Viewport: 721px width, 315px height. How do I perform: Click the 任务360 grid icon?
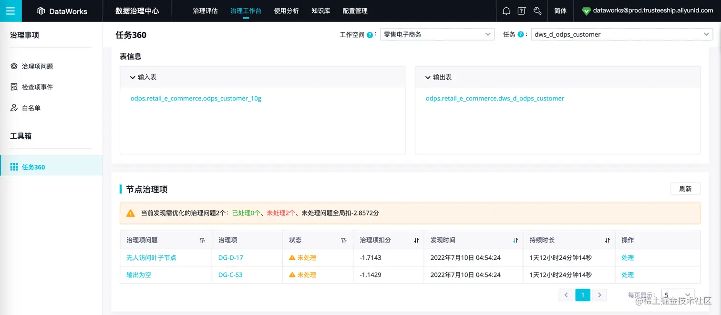pos(14,167)
